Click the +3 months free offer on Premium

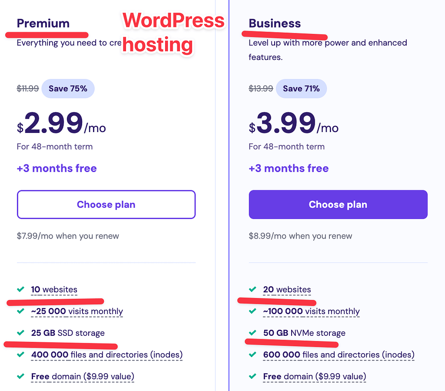(56, 169)
